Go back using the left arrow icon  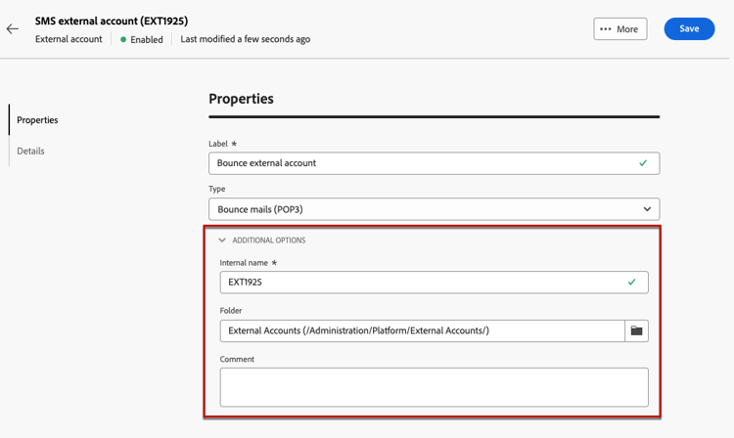12,29
